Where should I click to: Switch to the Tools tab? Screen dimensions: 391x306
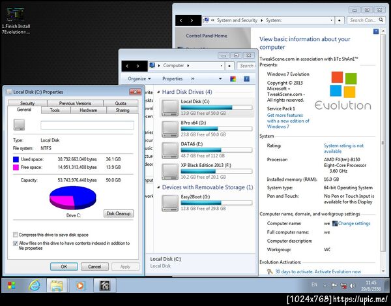point(55,110)
